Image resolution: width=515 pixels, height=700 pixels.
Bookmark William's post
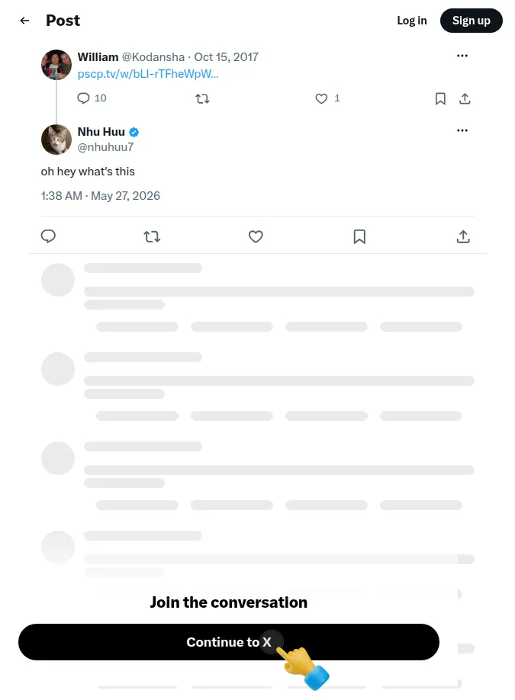440,98
